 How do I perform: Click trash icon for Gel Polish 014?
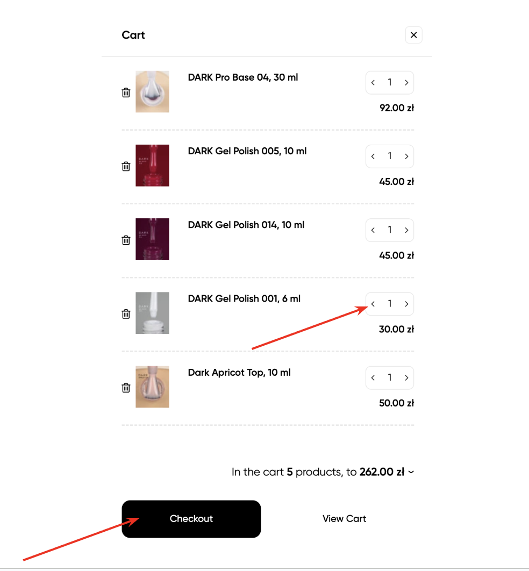[x=126, y=240]
